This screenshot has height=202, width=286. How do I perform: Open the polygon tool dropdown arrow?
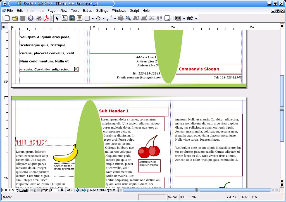(104, 18)
